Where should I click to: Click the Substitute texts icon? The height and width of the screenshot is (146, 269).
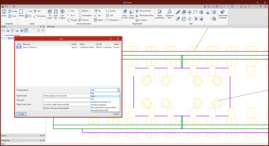169,14
